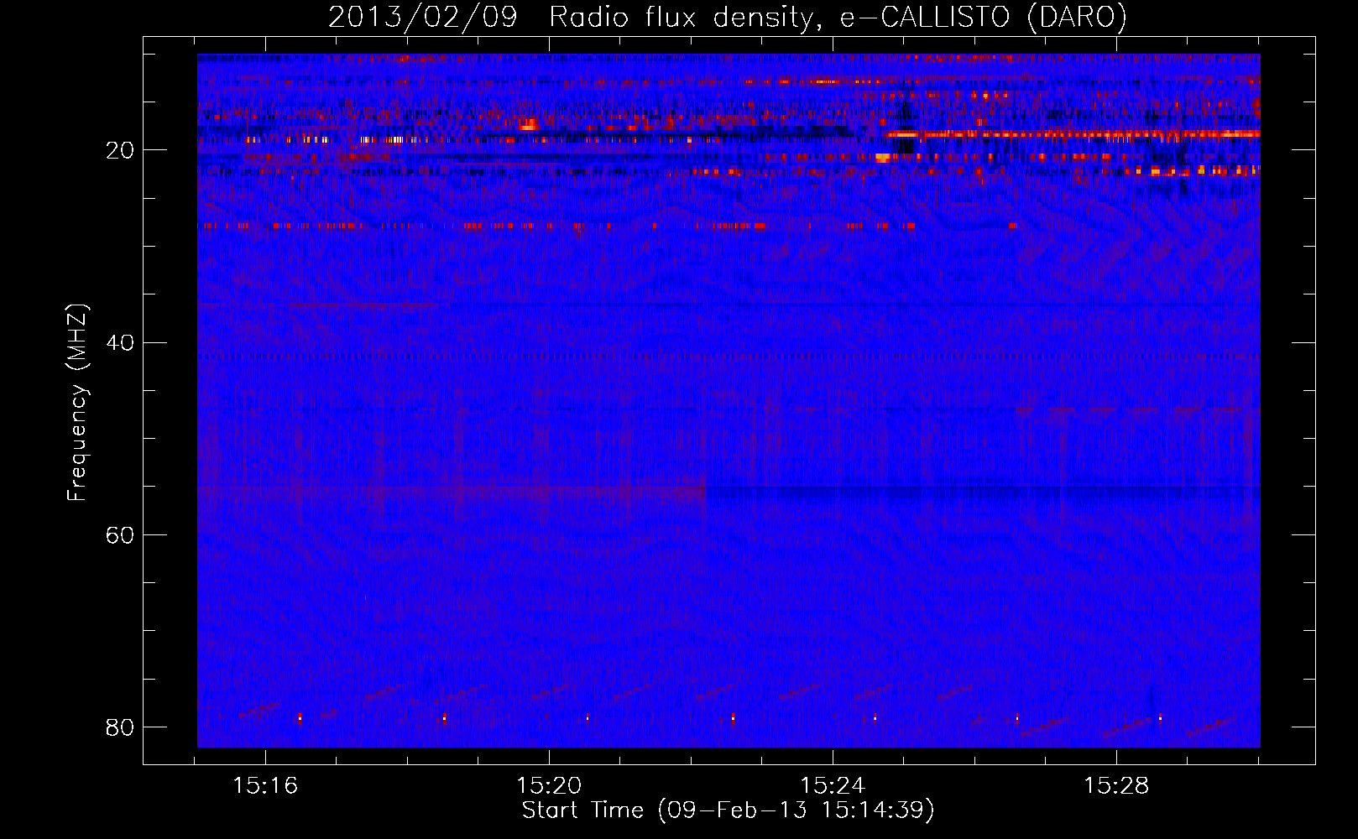The image size is (1358, 839).
Task: Click the '15:24' time tick label
Action: [833, 786]
